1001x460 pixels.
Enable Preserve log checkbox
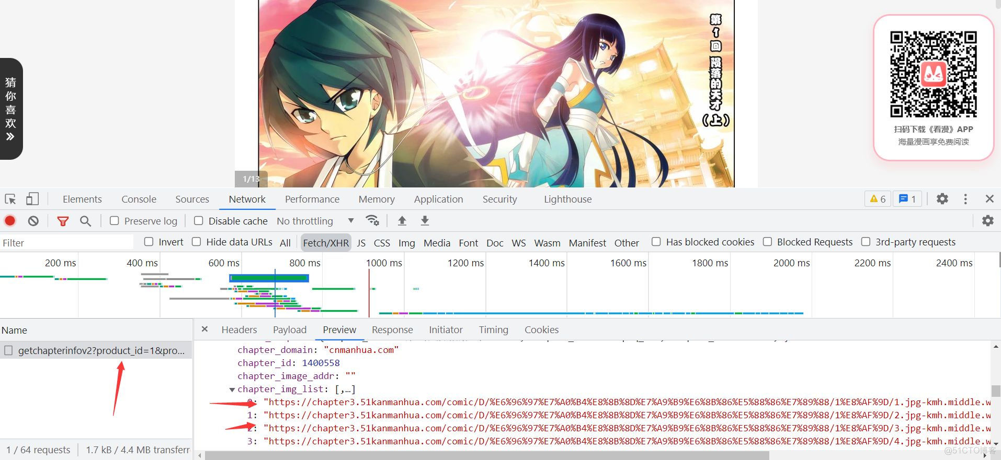click(x=114, y=221)
